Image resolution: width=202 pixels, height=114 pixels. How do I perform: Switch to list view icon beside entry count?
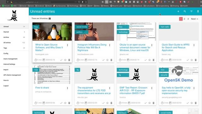(50, 18)
